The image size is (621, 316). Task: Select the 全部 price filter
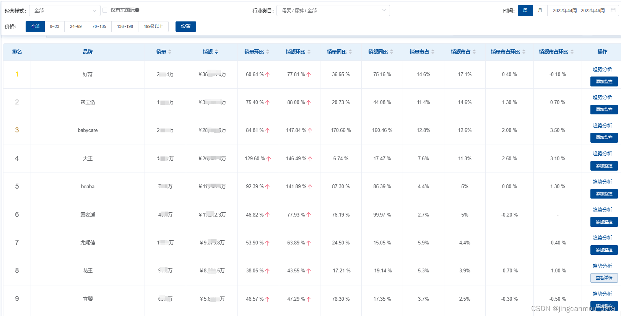[x=35, y=26]
